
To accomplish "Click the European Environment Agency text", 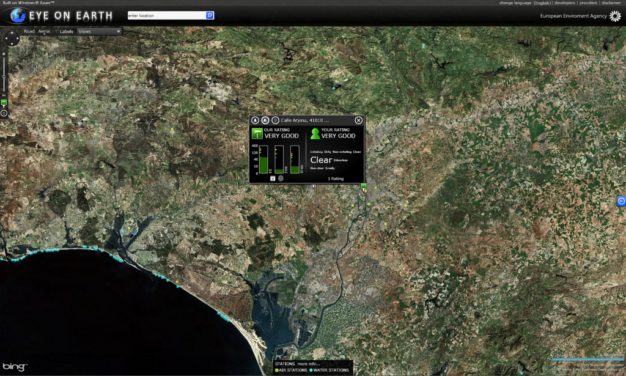I will click(x=573, y=16).
